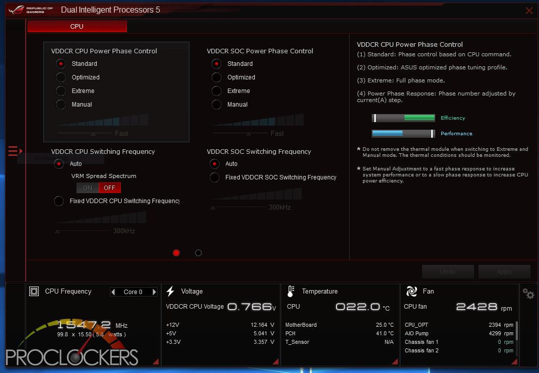The image size is (539, 373).
Task: Turn VRM Spread Spectrum ON
Action: click(88, 188)
